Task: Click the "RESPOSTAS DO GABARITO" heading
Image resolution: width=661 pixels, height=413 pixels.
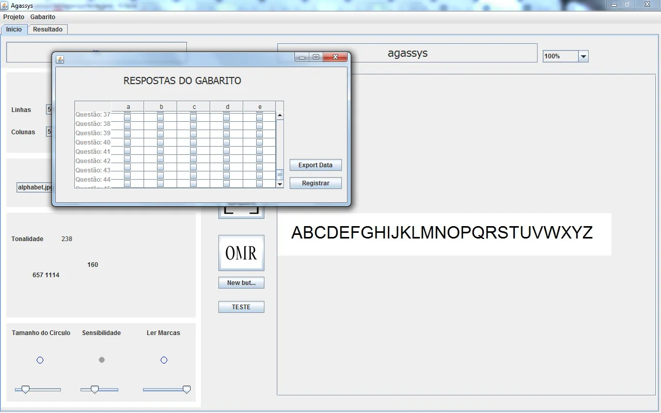Action: point(182,81)
